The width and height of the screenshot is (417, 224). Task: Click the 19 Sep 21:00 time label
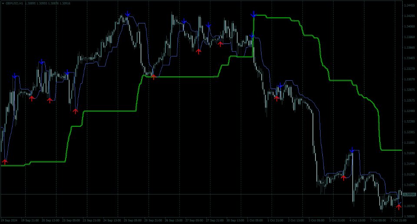click(x=30, y=220)
